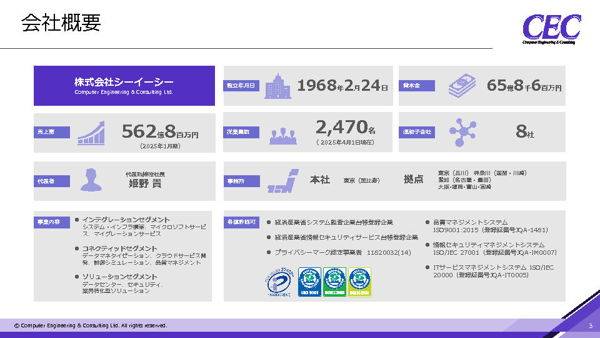The image size is (600, 338).
Task: Click the 事業内容 label tag
Action: point(51,222)
